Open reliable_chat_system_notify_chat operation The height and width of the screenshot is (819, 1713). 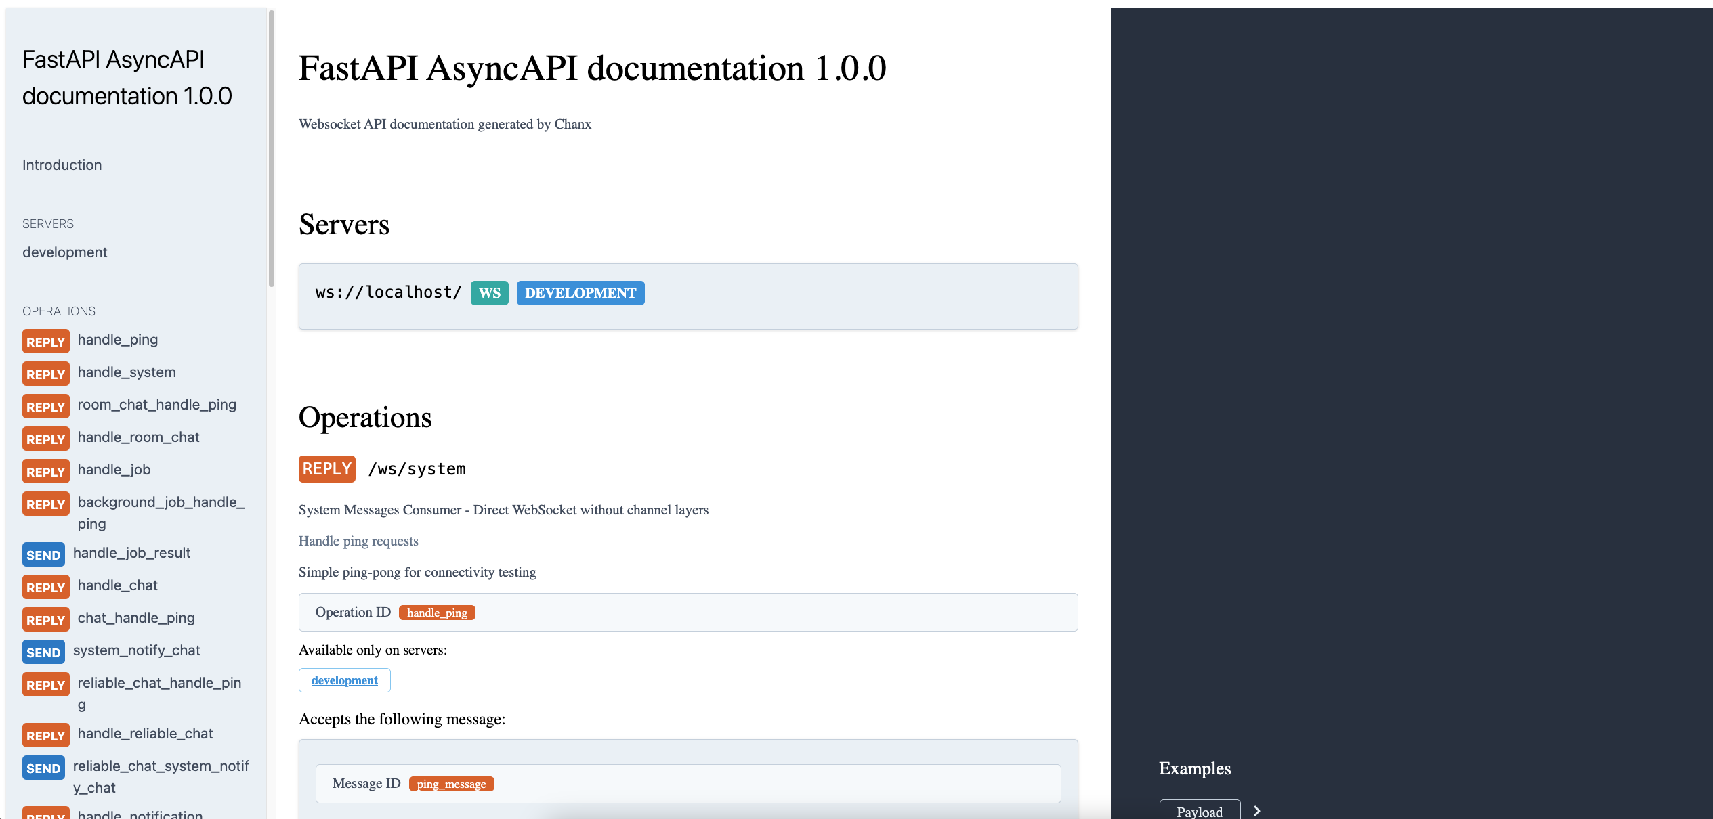pos(161,776)
